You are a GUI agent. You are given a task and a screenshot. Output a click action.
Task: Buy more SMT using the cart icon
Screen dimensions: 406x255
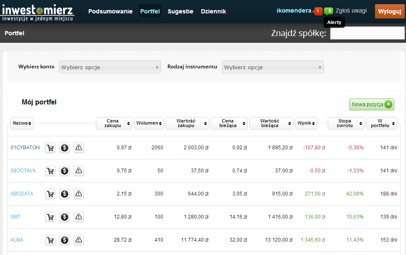tap(50, 217)
